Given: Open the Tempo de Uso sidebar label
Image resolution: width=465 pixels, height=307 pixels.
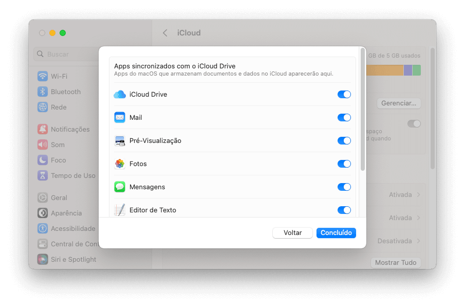Looking at the screenshot, I should tap(73, 175).
